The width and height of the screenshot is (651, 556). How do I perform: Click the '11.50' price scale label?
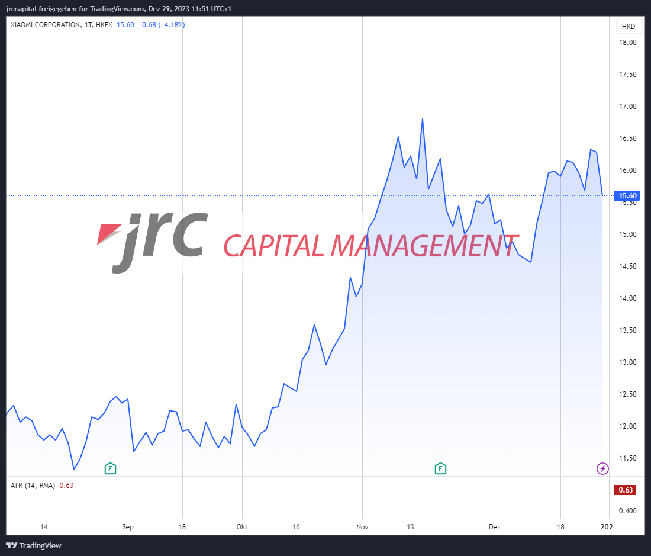coord(628,458)
